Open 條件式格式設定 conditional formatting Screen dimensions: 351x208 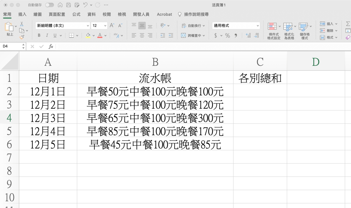[274, 31]
